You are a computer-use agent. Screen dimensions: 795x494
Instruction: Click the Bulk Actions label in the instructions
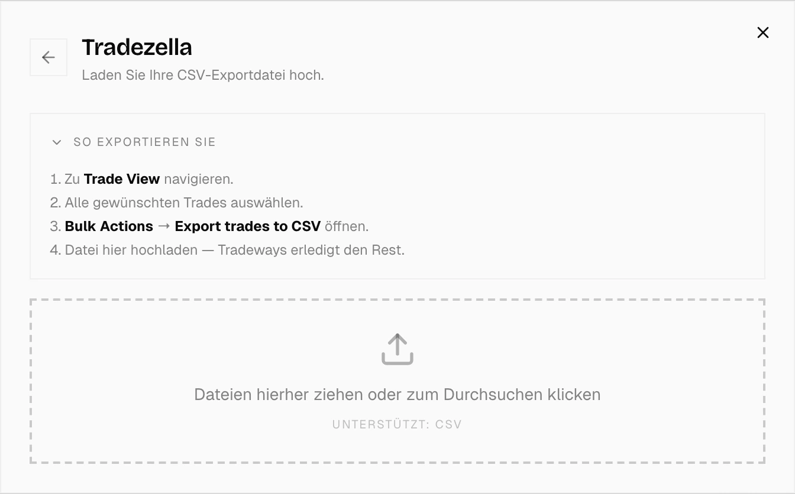tap(108, 226)
